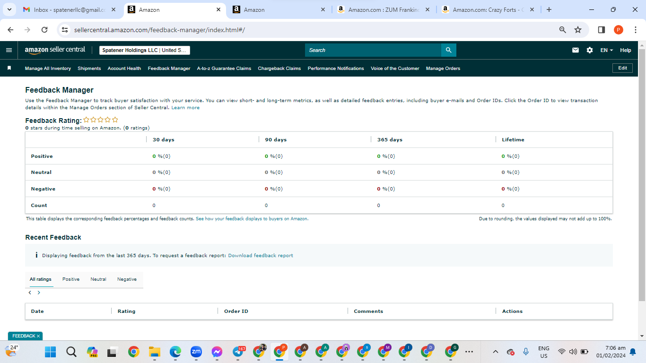Close the Gmail Inbox tab

pyautogui.click(x=114, y=9)
